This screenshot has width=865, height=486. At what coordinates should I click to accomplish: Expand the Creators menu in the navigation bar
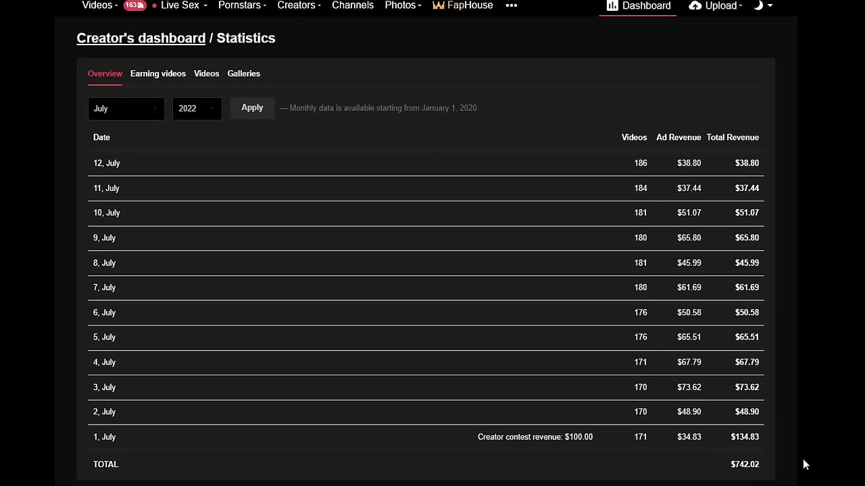299,5
